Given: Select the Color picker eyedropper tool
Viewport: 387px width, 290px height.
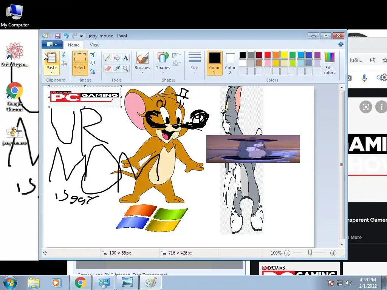Looking at the screenshot, I should coord(117,69).
